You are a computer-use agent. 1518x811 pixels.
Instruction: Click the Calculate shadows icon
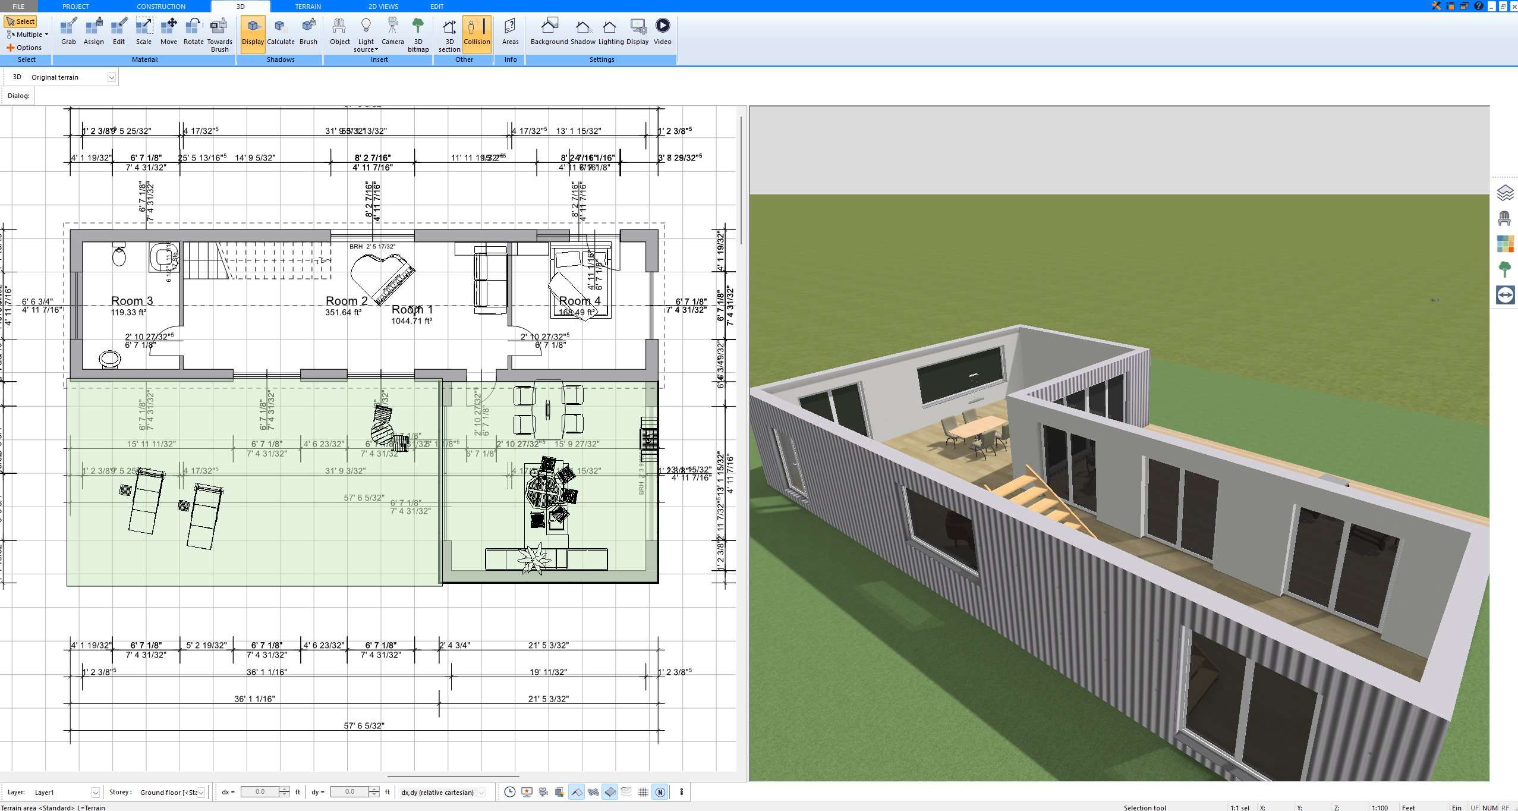(x=281, y=32)
